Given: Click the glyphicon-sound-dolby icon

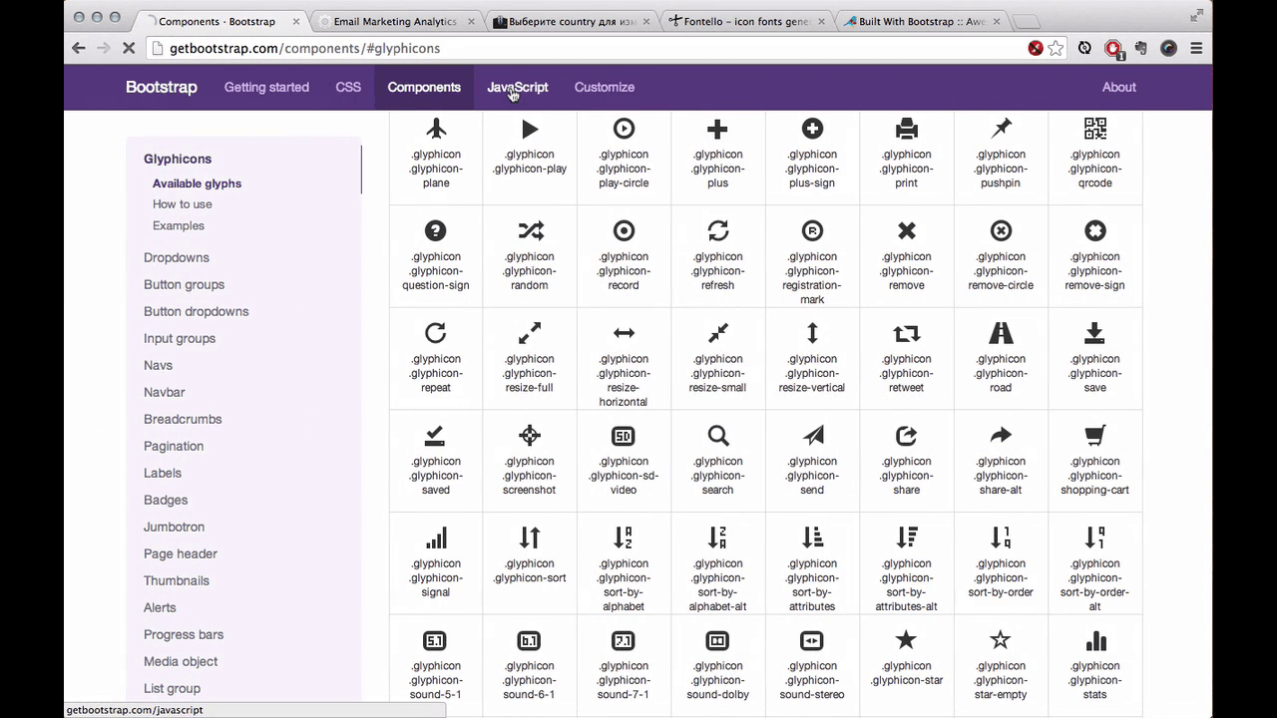Looking at the screenshot, I should click(717, 640).
